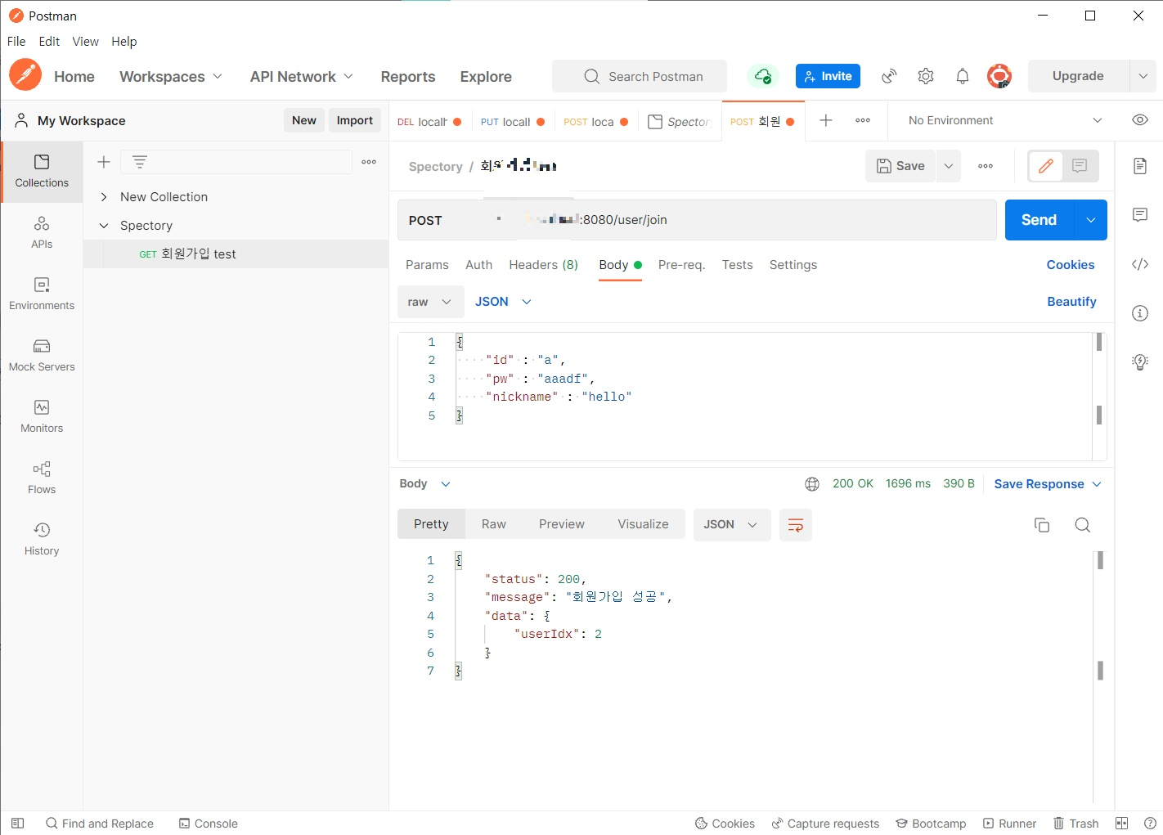Open tab bar more options menu
Viewport: 1163px width, 835px height.
(x=863, y=120)
